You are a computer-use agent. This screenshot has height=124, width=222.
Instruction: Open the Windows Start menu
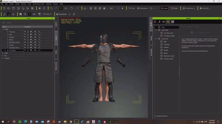tap(2, 122)
